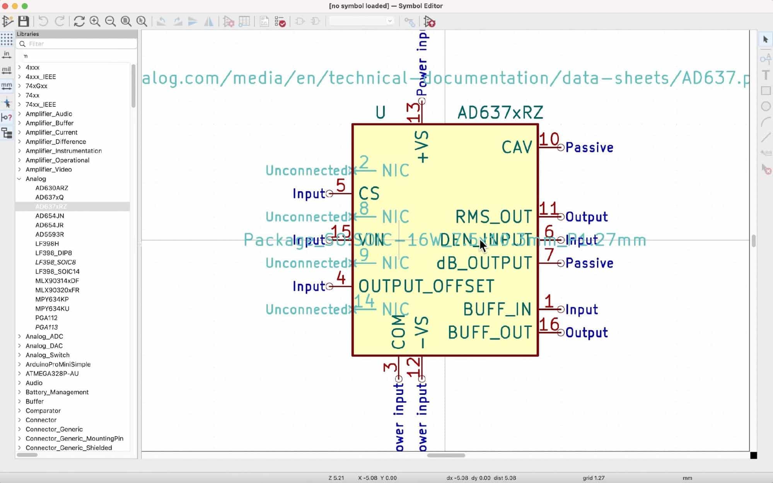The image size is (773, 483).
Task: Expand the 4xxx library
Action: point(19,67)
